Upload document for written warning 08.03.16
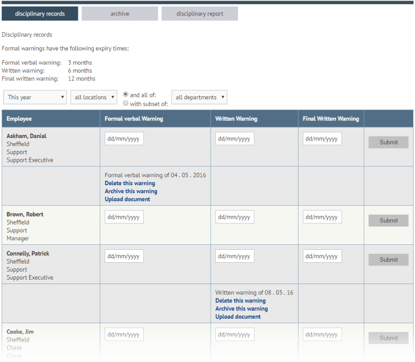Screen dimensions: 415x362 [x=238, y=316]
